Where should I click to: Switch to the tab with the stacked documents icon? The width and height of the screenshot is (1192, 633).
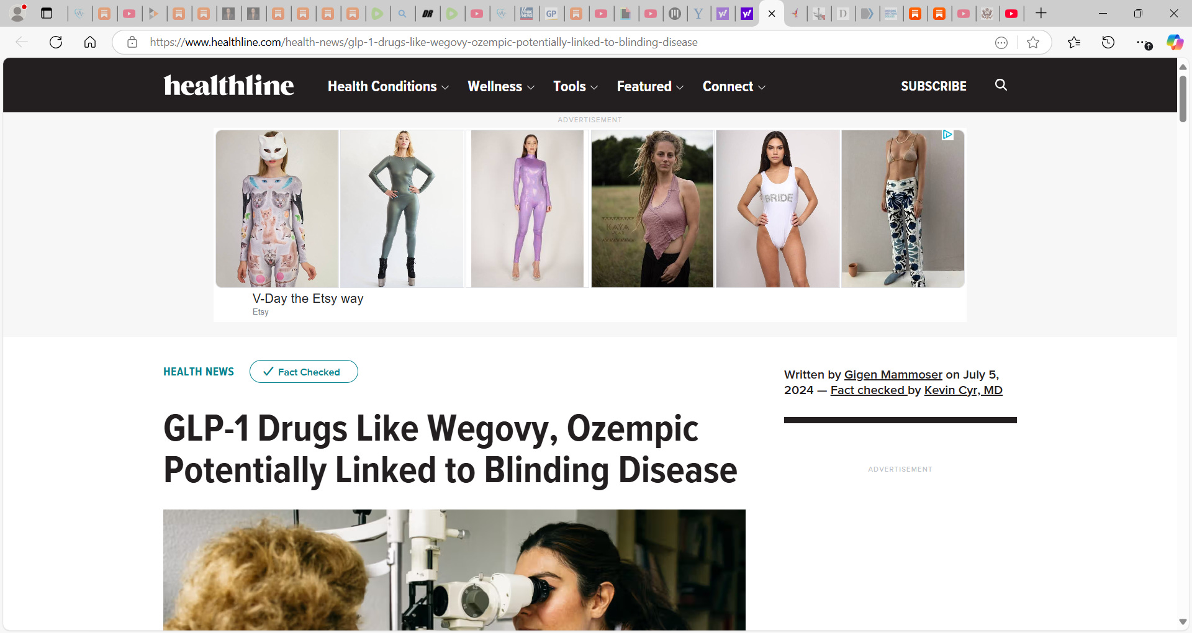[626, 13]
